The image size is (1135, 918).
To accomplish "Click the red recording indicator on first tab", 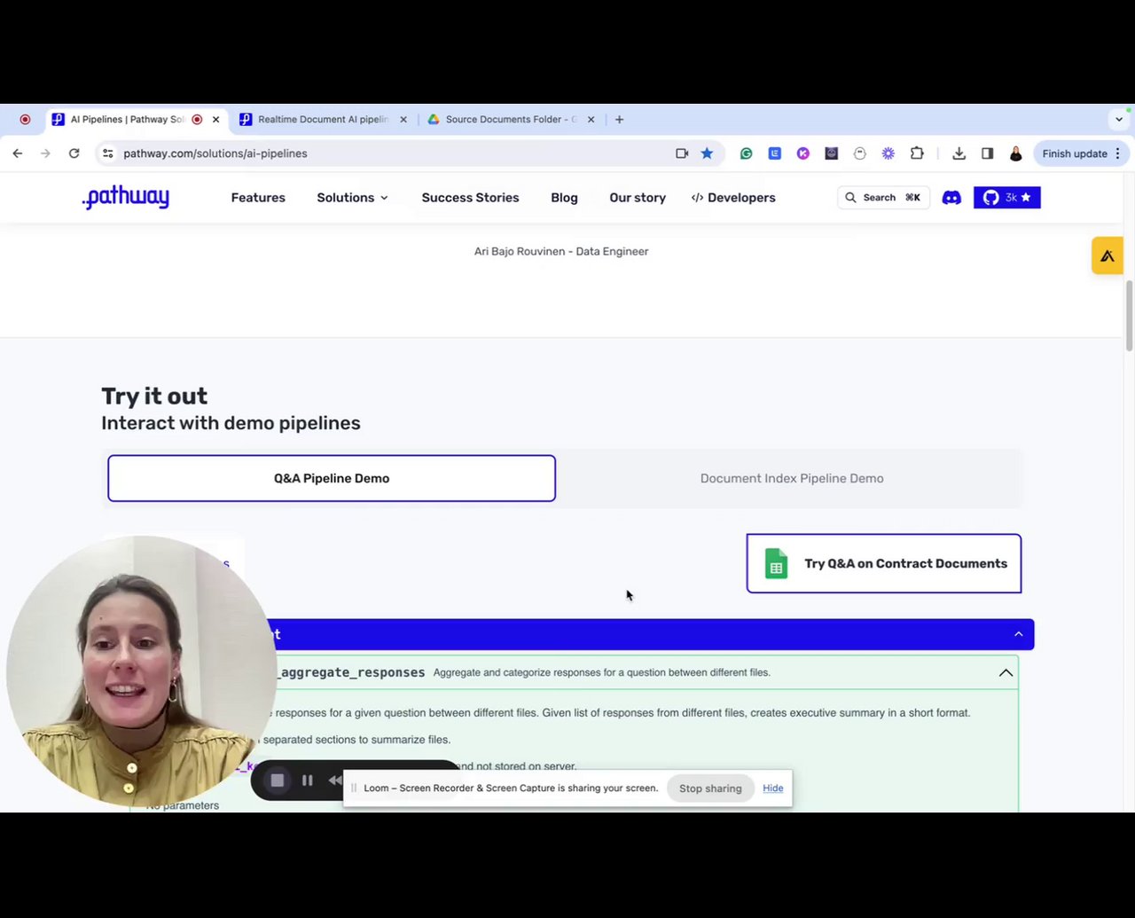I will 197,120.
